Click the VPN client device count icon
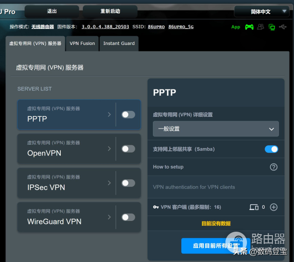Image resolution: width=294 pixels, height=262 pixels. coord(254,207)
